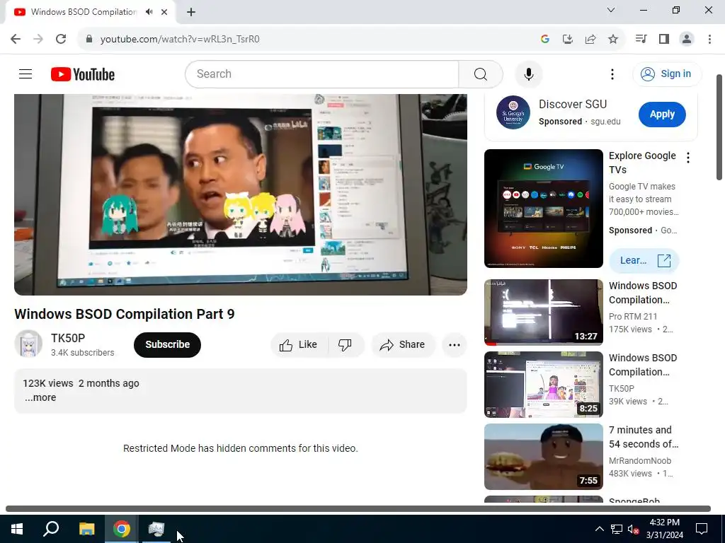Click the search magnifier button

pyautogui.click(x=481, y=74)
